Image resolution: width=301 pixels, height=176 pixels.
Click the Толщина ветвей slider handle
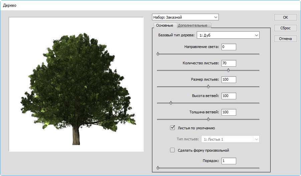click(208, 119)
